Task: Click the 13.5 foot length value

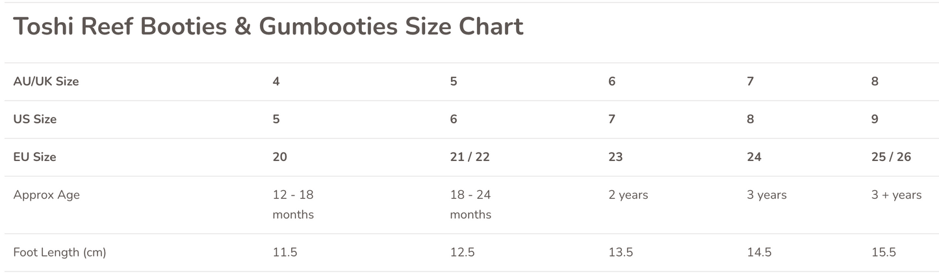Action: tap(621, 253)
